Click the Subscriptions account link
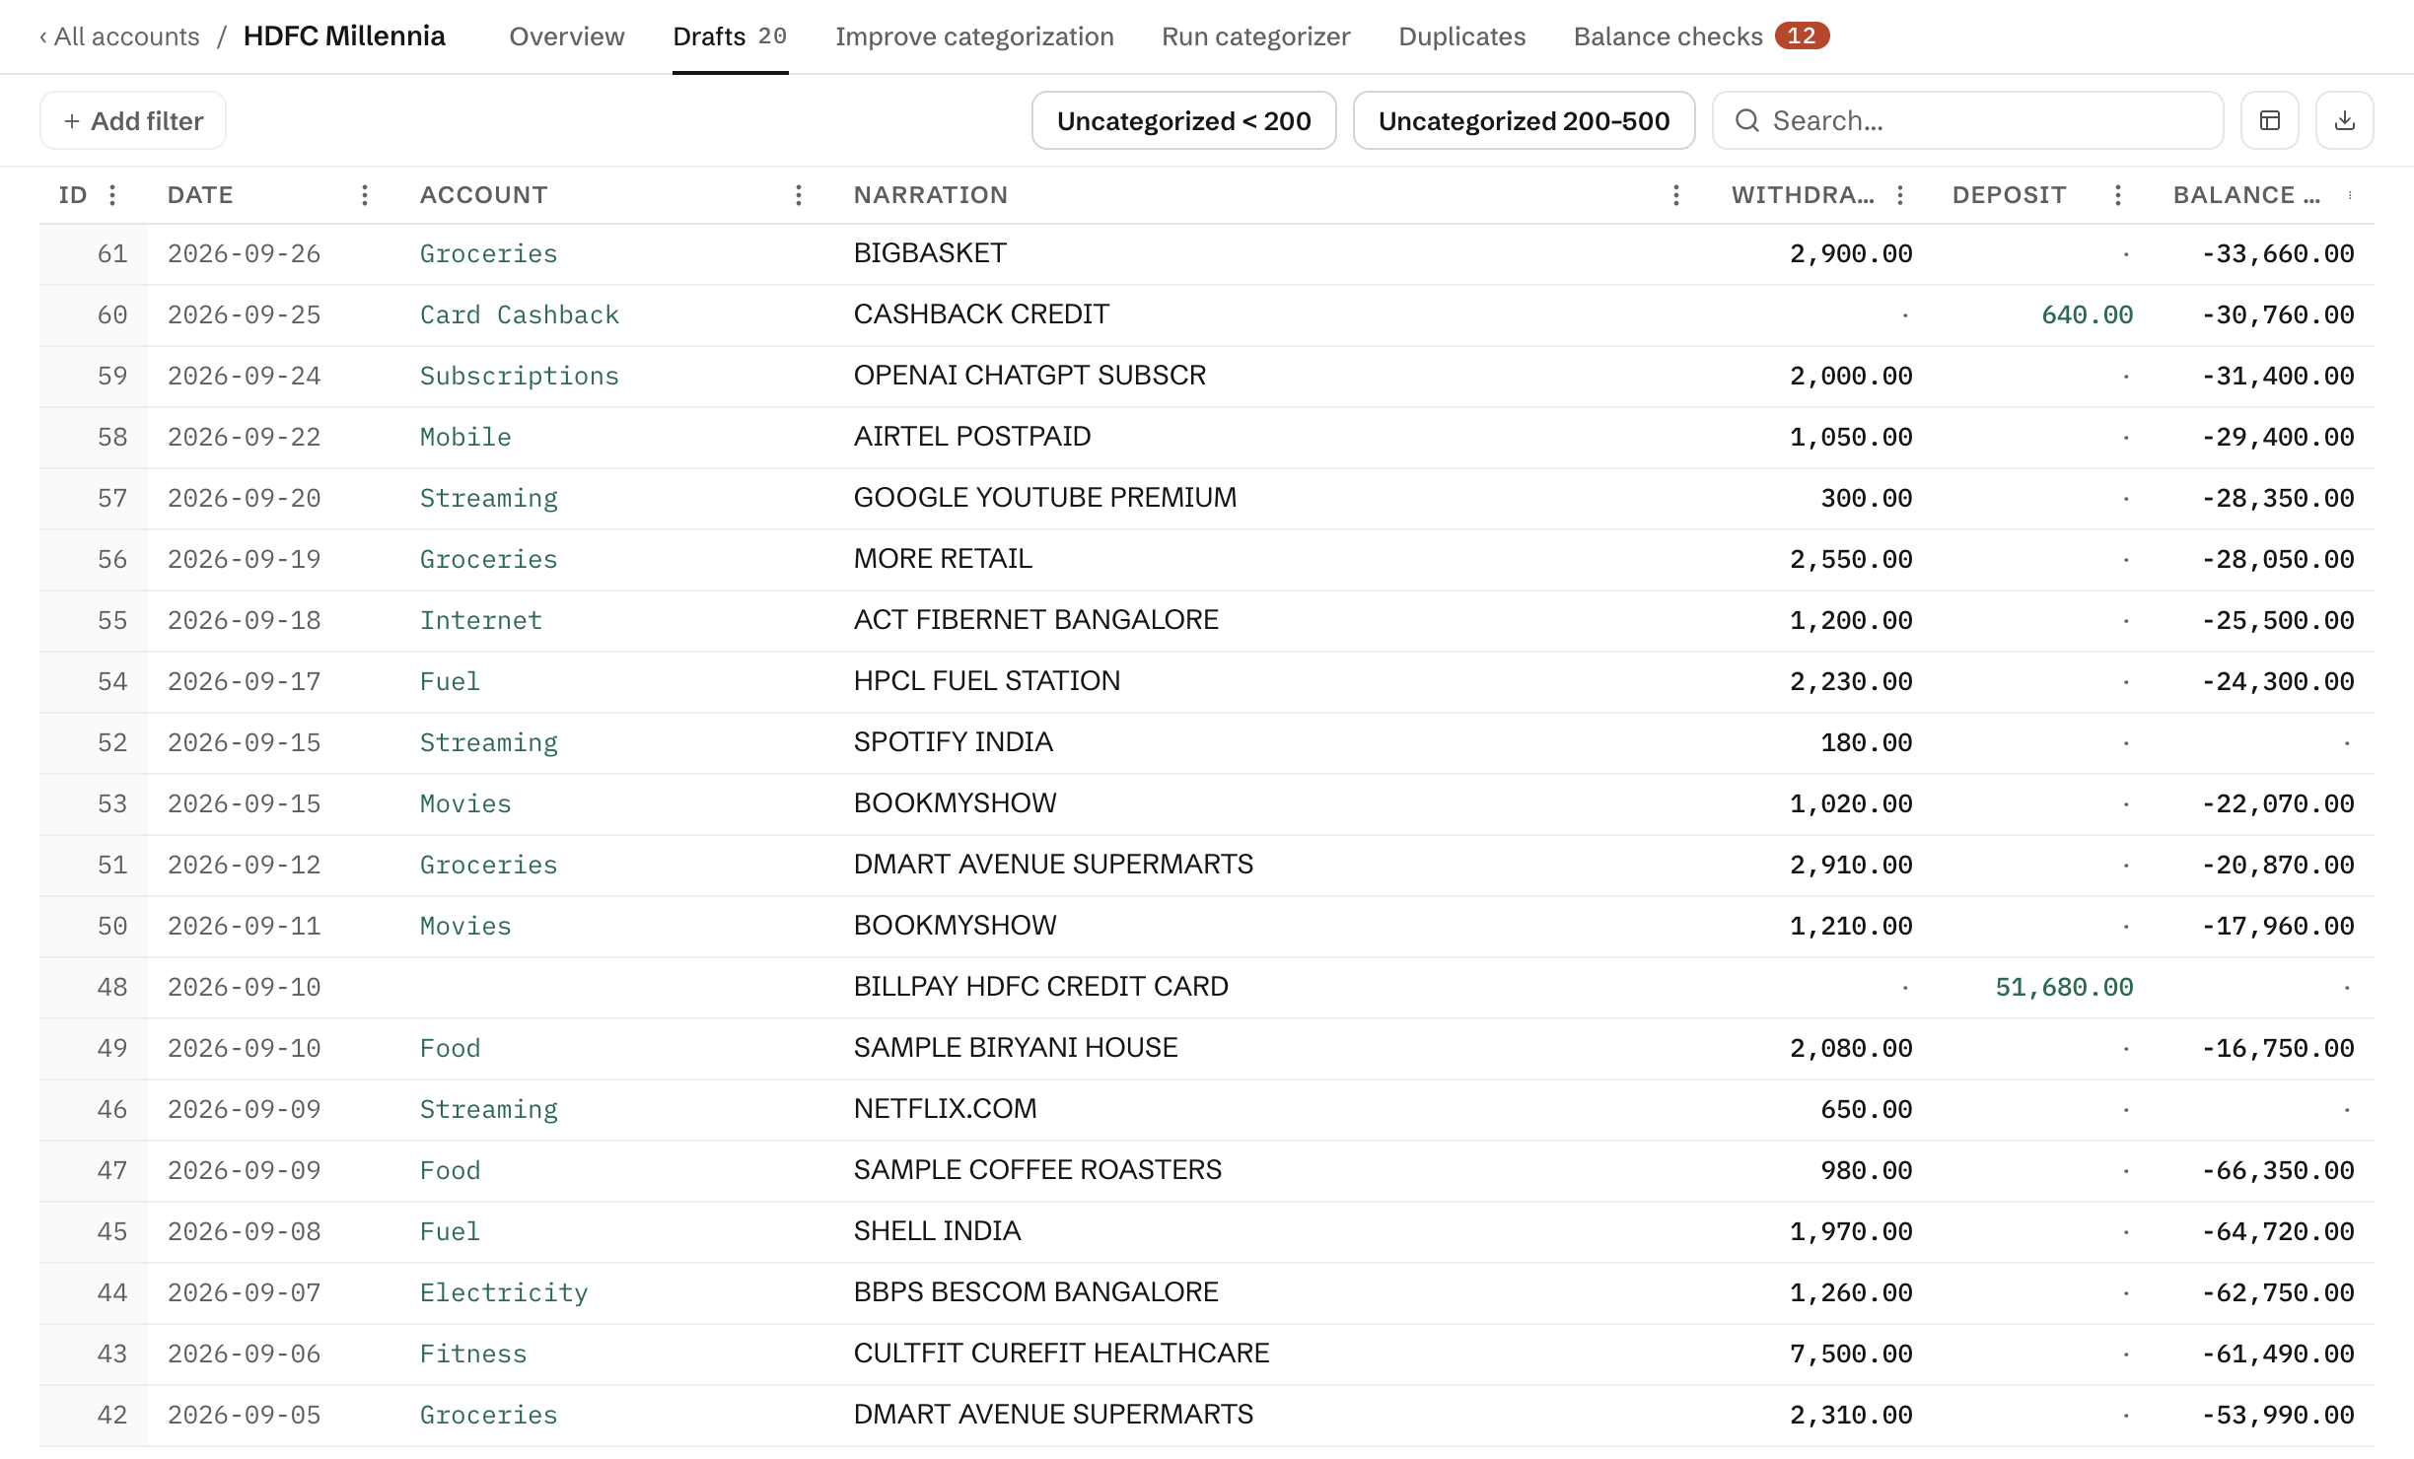 click(520, 376)
